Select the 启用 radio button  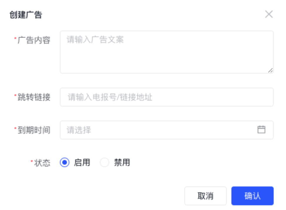pyautogui.click(x=65, y=162)
